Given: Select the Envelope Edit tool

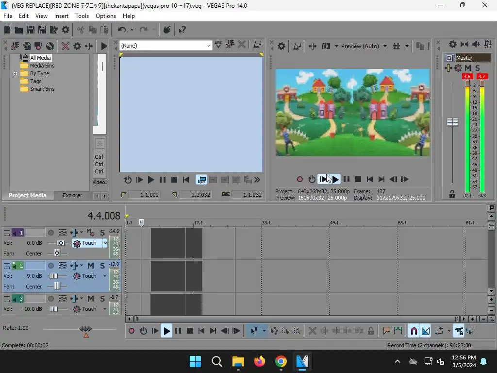Looking at the screenshot, I should 274,331.
